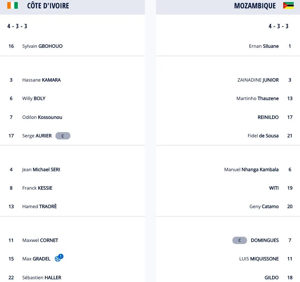Viewport: 300px width, 282px height.
Task: Click the Mozambique flag icon
Action: click(288, 6)
